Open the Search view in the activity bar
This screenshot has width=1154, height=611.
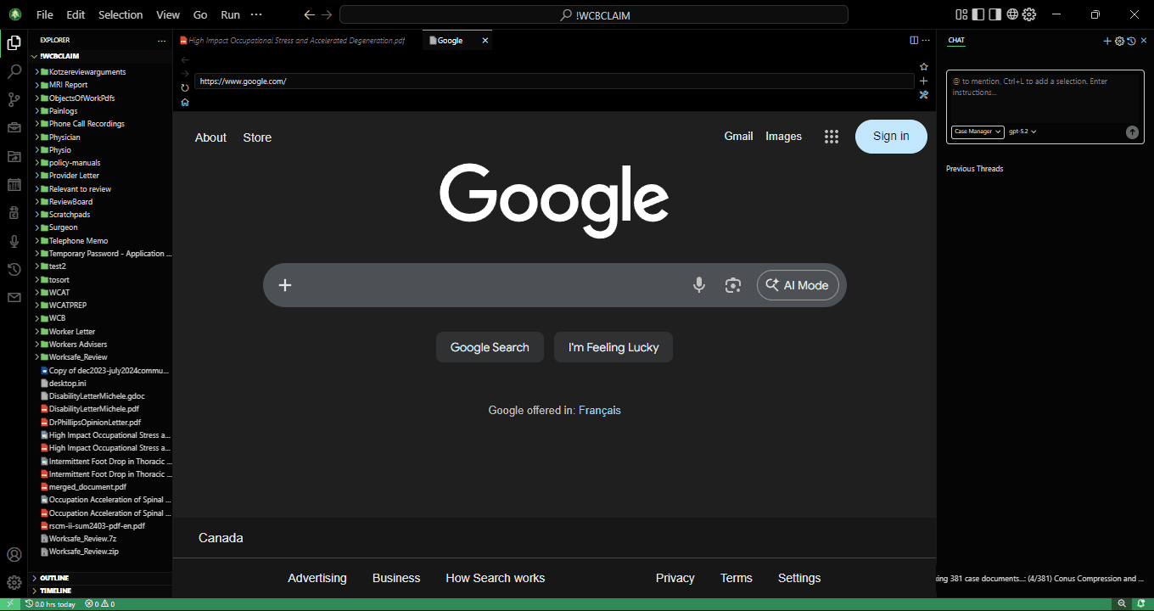[14, 71]
